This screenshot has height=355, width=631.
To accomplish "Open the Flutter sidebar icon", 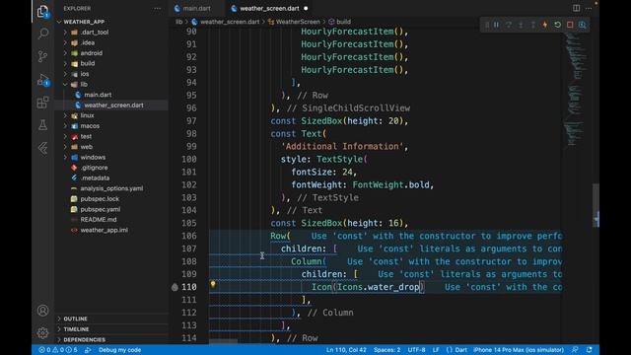I will (42, 148).
